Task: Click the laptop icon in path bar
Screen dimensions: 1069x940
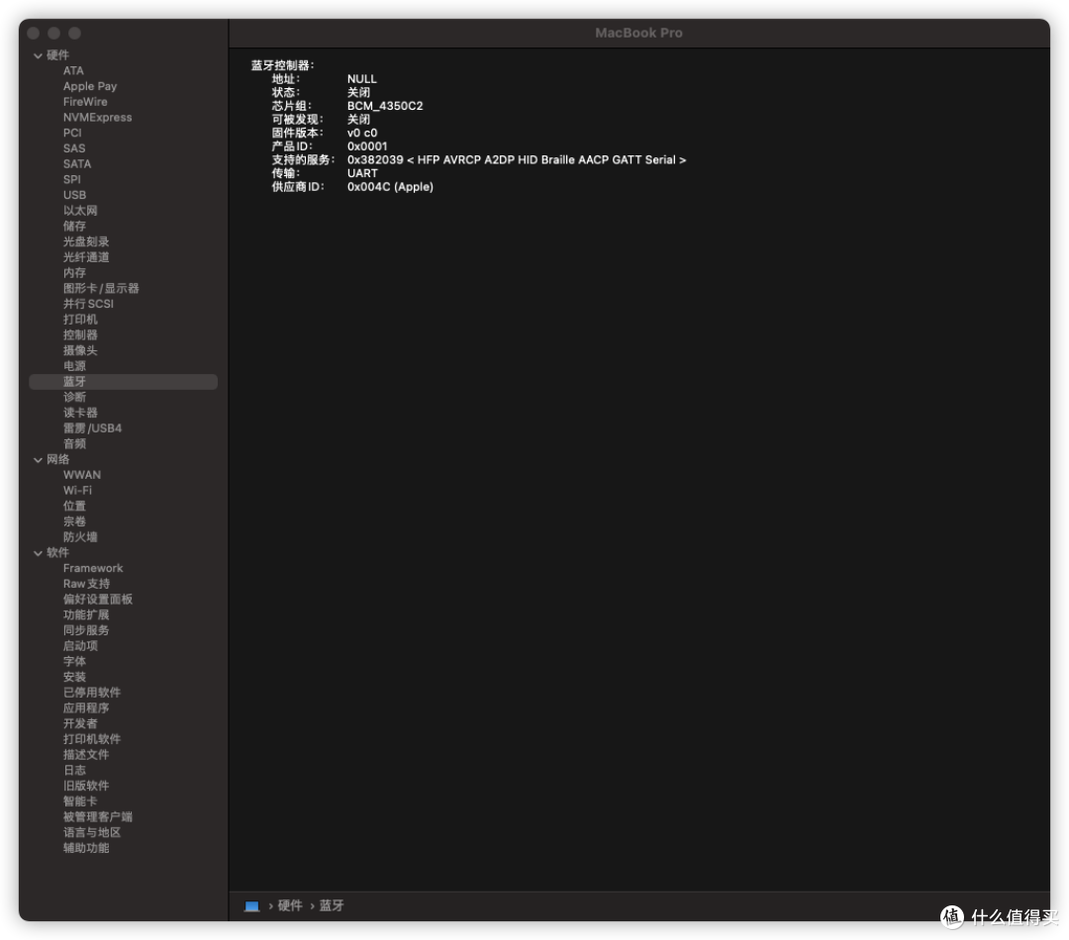Action: point(251,905)
